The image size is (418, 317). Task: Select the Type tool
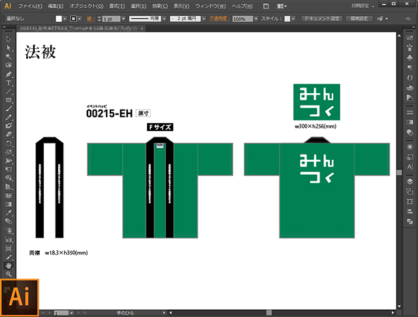8,83
